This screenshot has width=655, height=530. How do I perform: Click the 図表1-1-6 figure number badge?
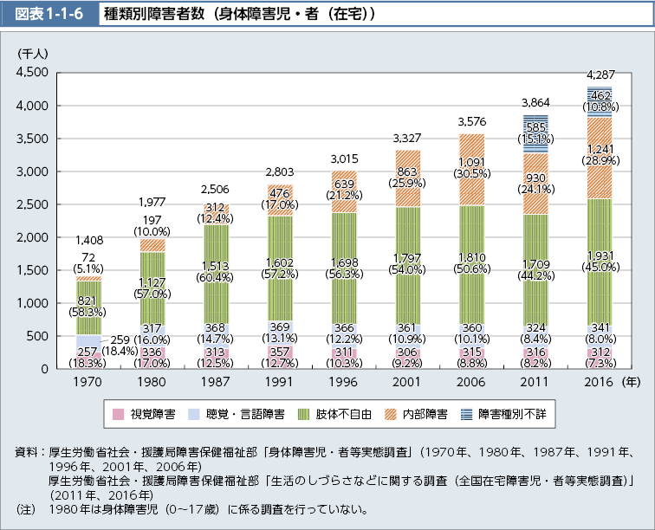click(x=49, y=16)
